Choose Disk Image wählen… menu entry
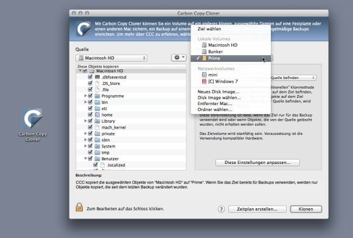Image resolution: width=353 pixels, height=238 pixels. point(231,98)
